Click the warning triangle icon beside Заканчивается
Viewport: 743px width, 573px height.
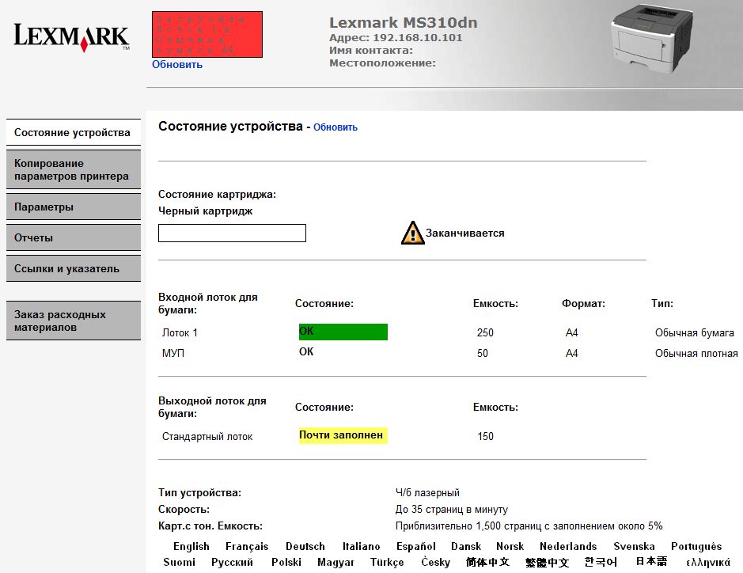(x=412, y=233)
